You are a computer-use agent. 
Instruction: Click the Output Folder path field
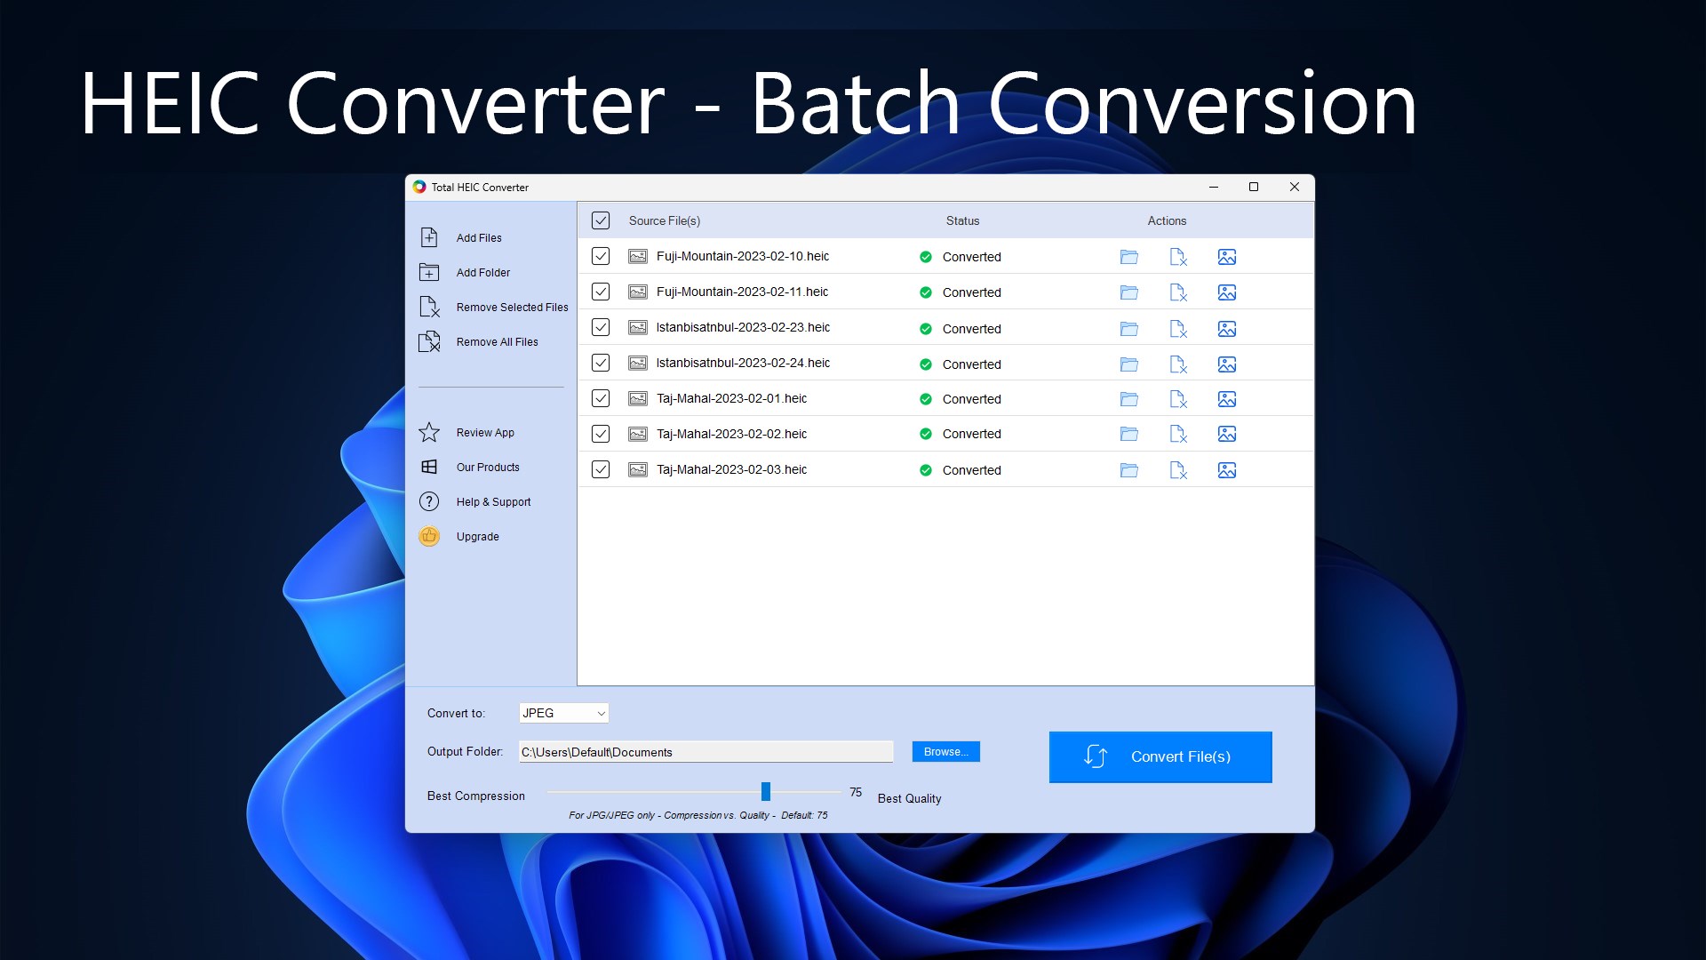(x=706, y=752)
